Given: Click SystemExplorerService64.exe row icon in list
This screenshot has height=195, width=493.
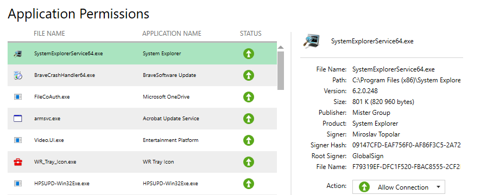Looking at the screenshot, I should [17, 54].
